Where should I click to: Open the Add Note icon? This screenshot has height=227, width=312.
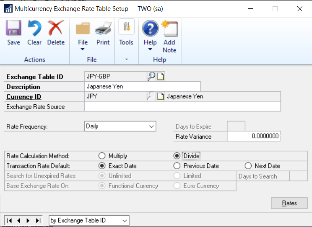point(169,29)
